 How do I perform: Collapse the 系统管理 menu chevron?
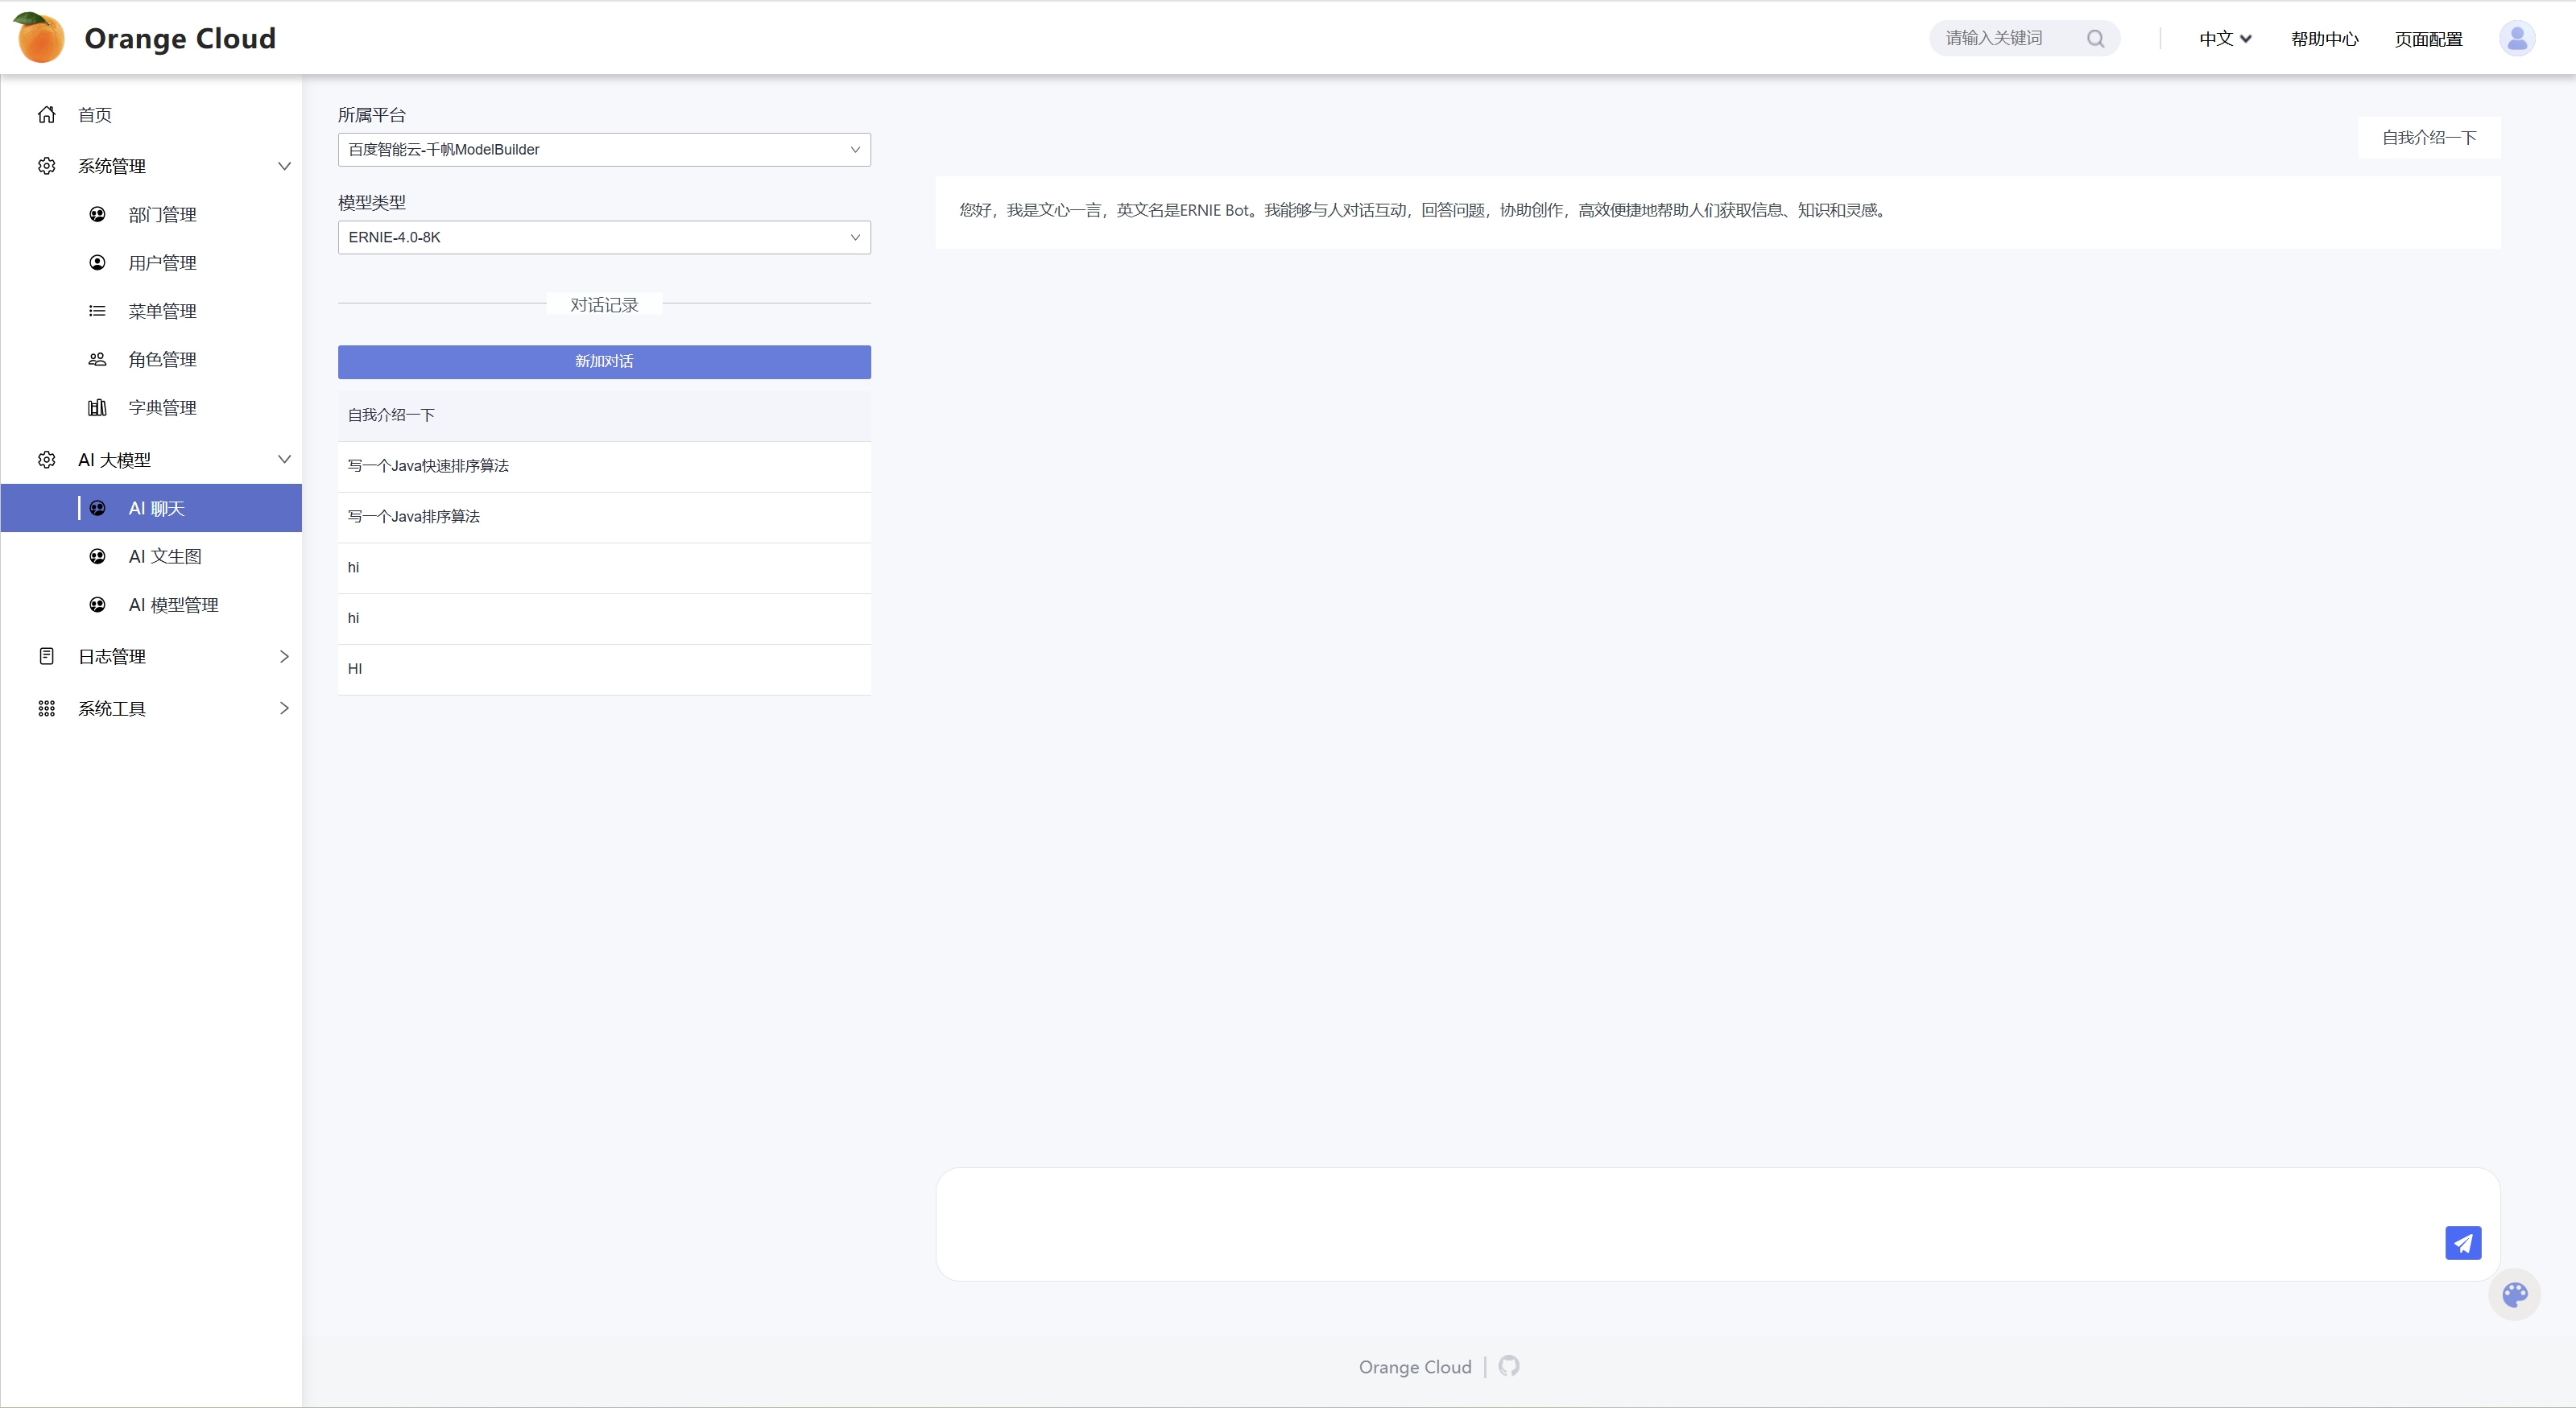tap(284, 166)
